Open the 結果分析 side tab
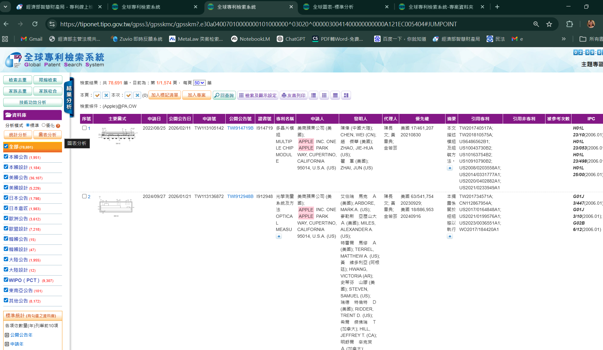This screenshot has width=603, height=350. click(x=69, y=98)
